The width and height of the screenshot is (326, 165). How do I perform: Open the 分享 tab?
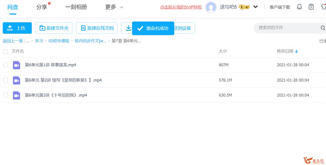42,7
